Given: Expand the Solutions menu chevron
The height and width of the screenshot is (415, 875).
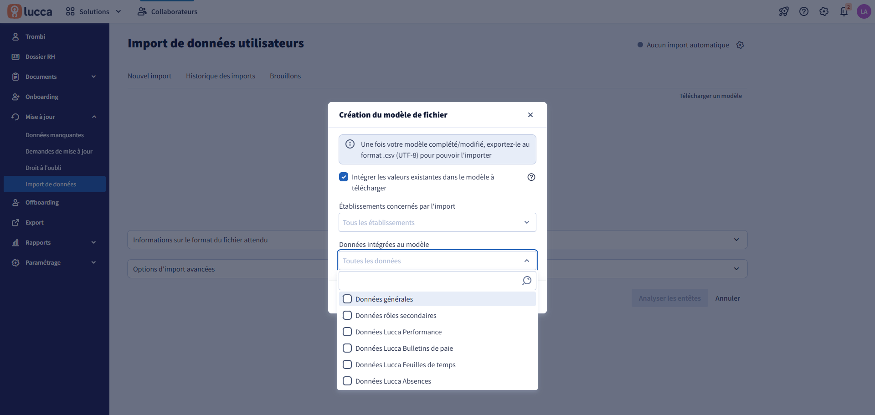Looking at the screenshot, I should tap(118, 11).
